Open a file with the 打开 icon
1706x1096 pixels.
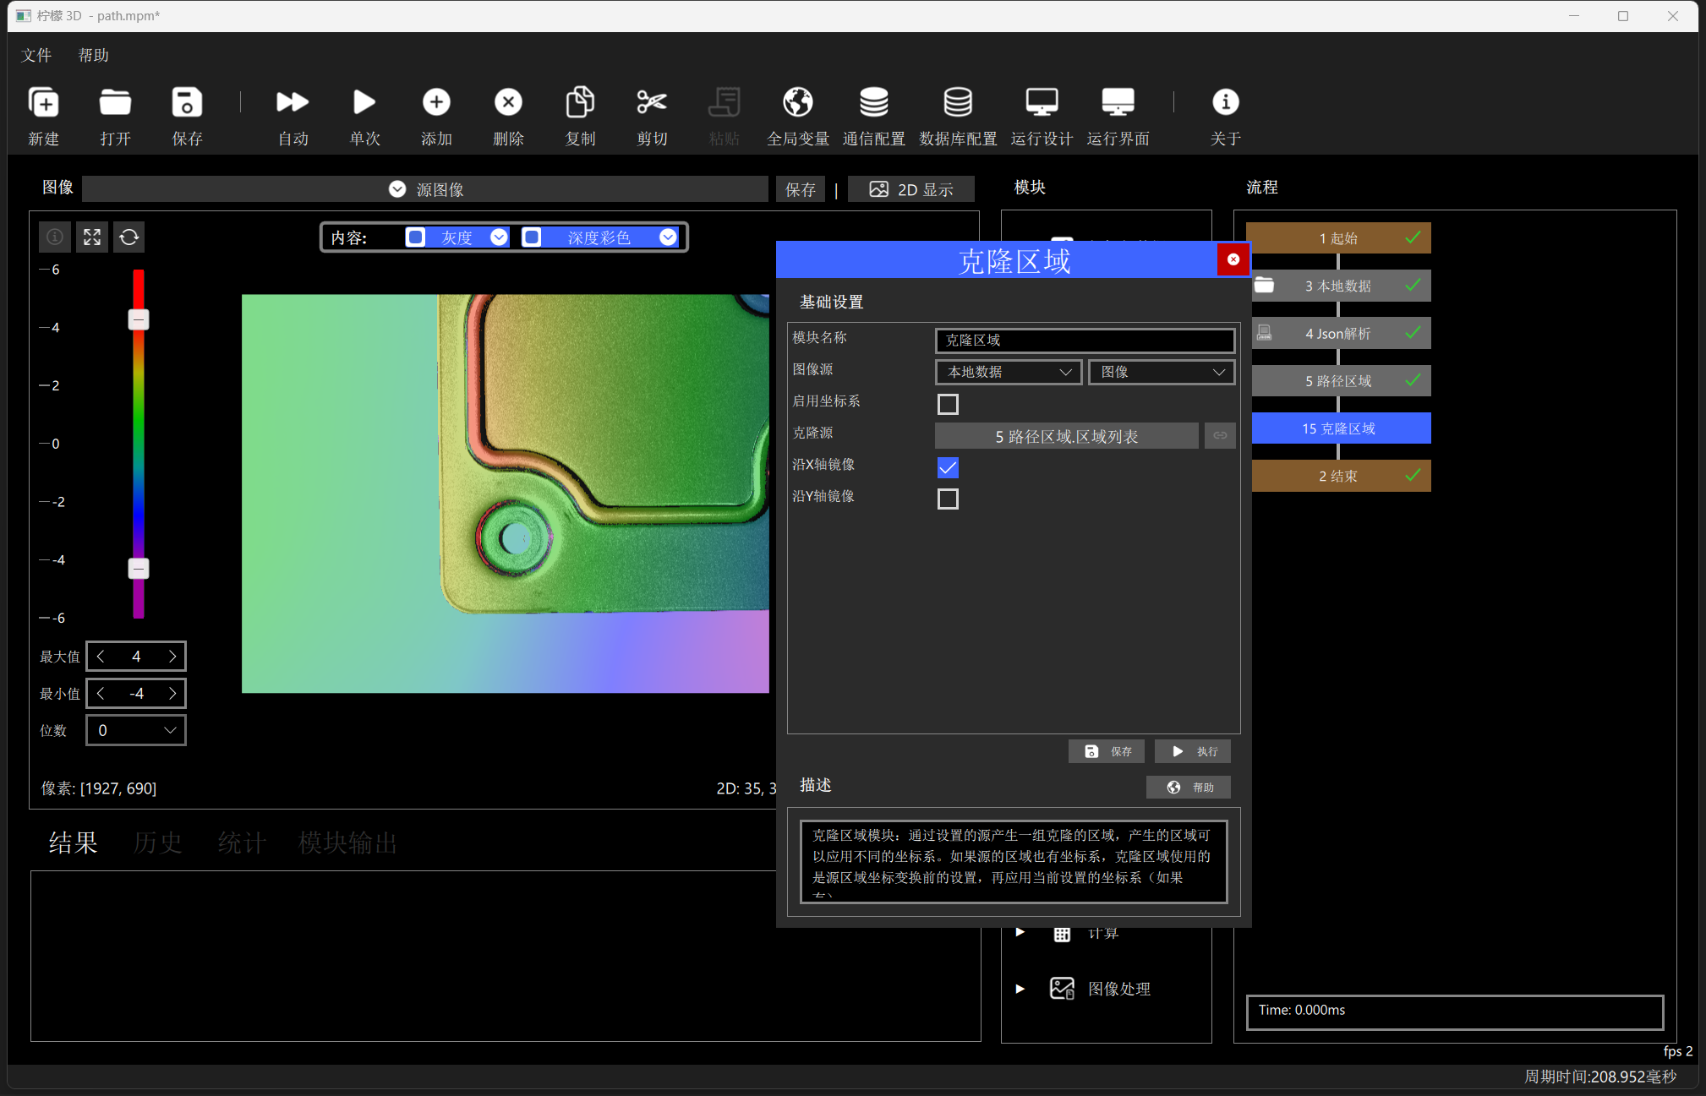tap(115, 102)
